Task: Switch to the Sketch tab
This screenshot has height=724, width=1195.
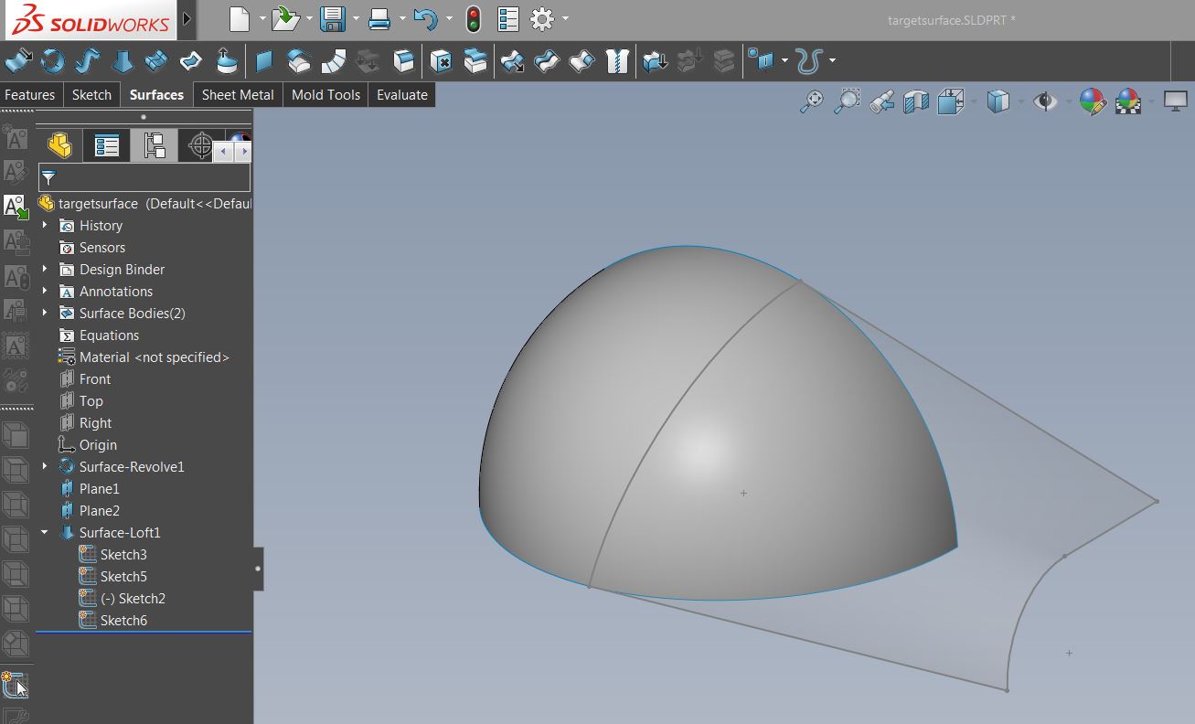Action: tap(91, 95)
